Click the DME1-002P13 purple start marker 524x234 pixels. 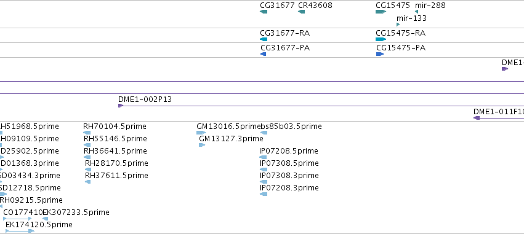[121, 106]
